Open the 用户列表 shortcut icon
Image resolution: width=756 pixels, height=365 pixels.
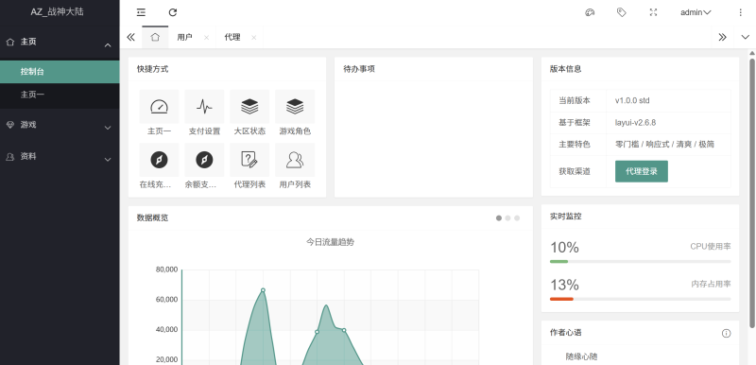pyautogui.click(x=295, y=160)
